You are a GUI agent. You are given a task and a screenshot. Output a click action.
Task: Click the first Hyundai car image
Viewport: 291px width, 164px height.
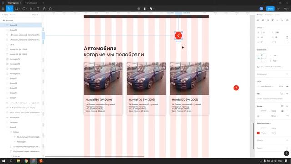click(103, 79)
